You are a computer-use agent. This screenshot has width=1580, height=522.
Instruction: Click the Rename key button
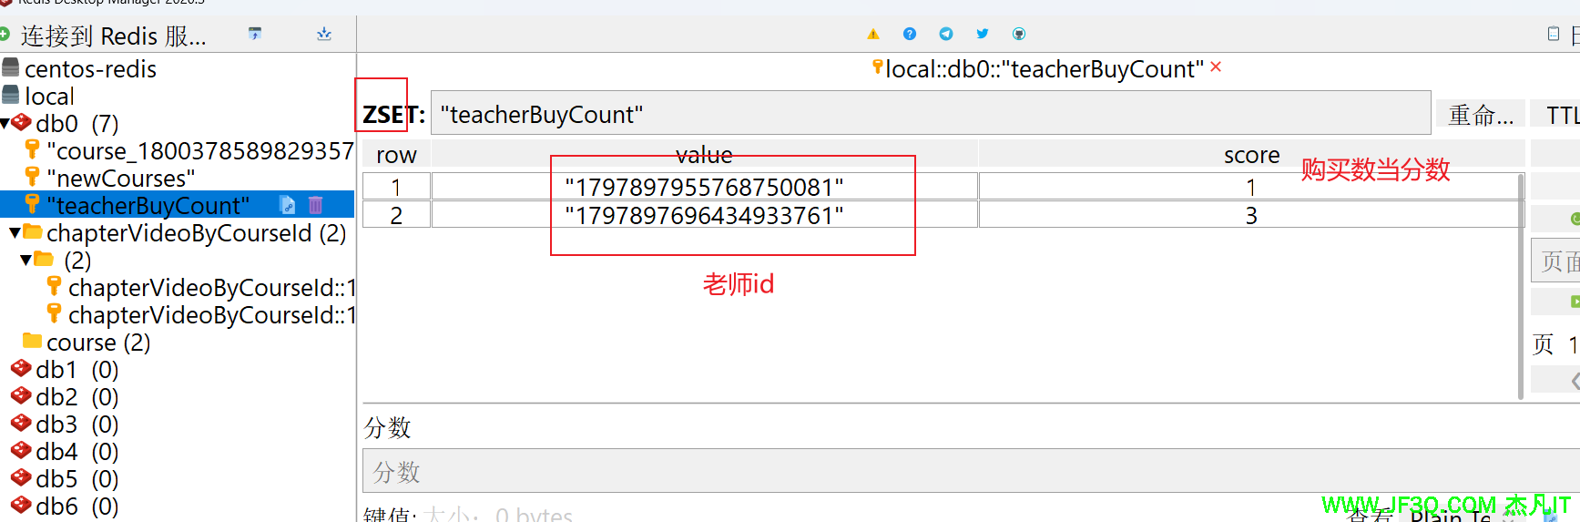click(1481, 115)
